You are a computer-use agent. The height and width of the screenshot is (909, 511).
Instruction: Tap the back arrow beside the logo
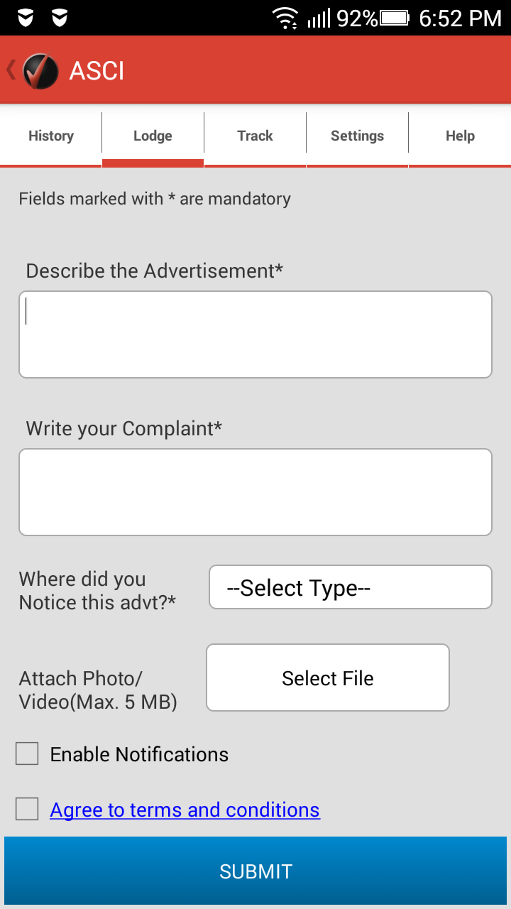(11, 70)
